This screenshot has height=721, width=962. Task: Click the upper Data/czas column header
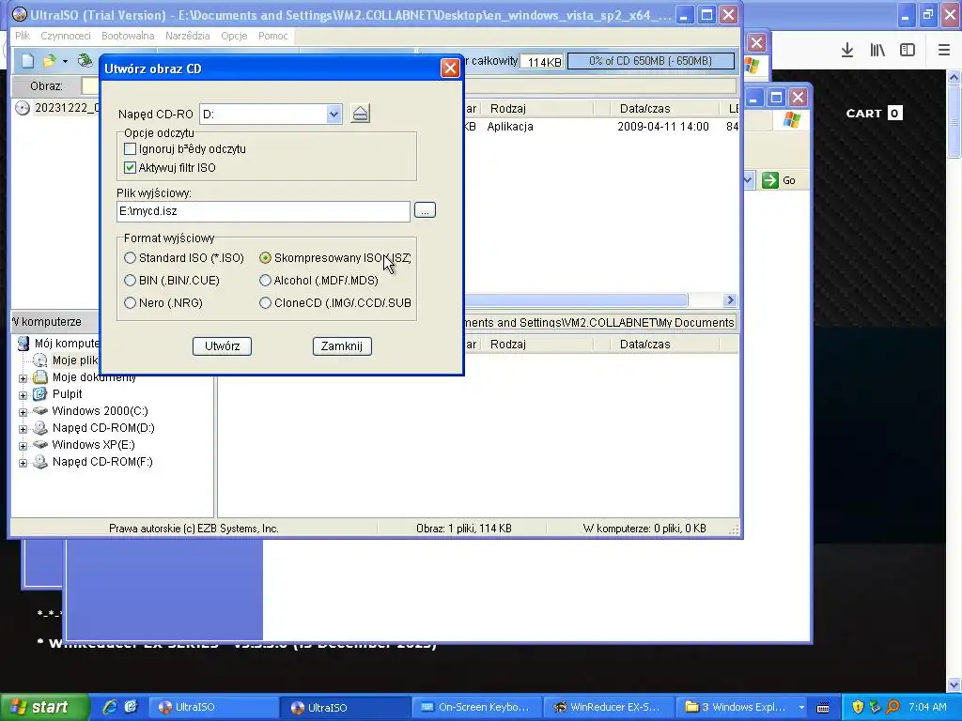point(644,109)
